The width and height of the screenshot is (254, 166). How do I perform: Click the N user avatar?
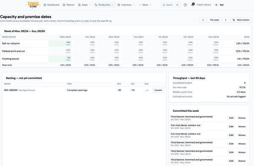coord(216,5)
